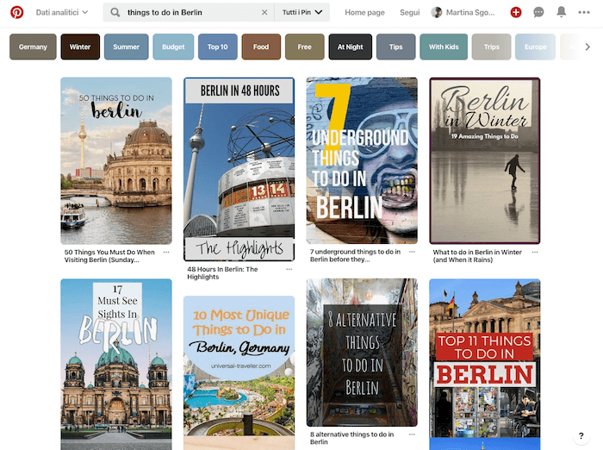Screen dimensions: 603x450
Task: Open the 17 Must See Sights pin image
Action: tap(116, 364)
